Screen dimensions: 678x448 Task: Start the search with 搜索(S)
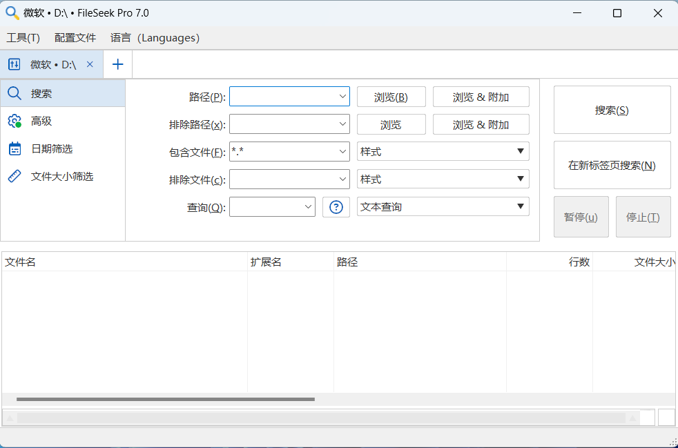612,110
